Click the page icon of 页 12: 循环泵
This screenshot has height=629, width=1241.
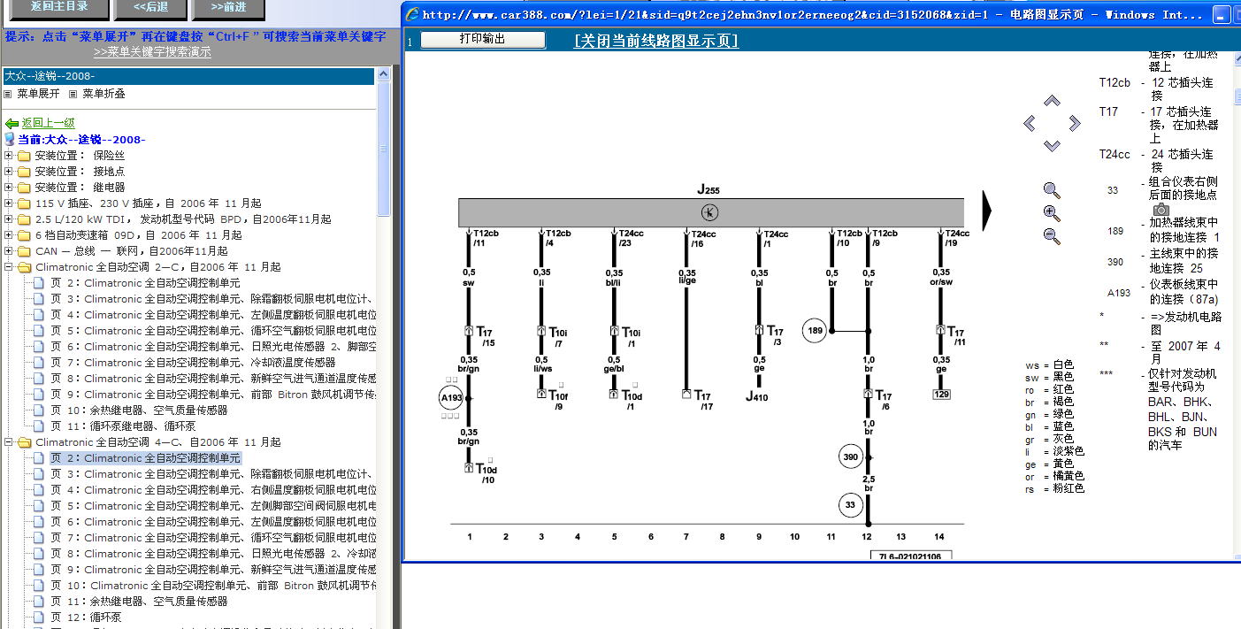coord(38,617)
